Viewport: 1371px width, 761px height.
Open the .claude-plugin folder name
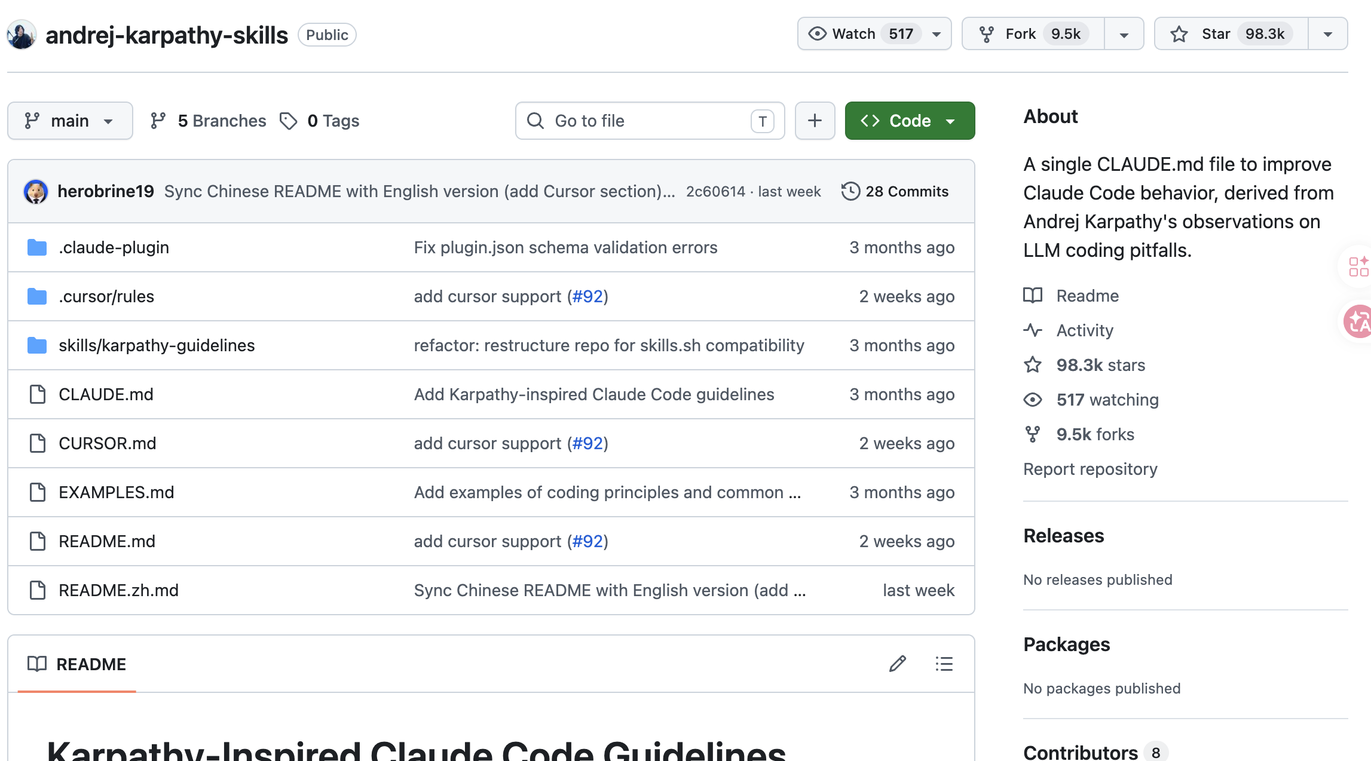click(x=114, y=247)
